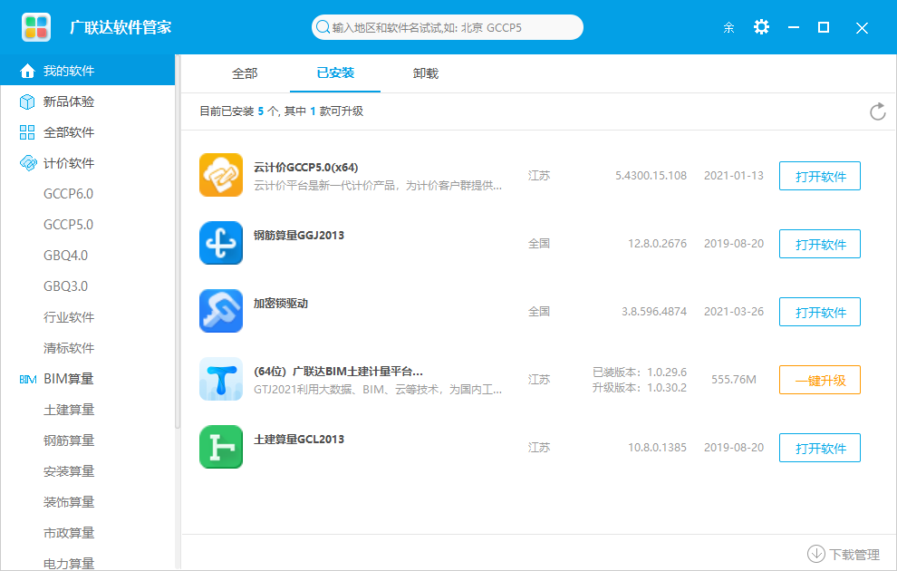Refresh the installed software list
Screen dimensions: 897x571
(877, 111)
